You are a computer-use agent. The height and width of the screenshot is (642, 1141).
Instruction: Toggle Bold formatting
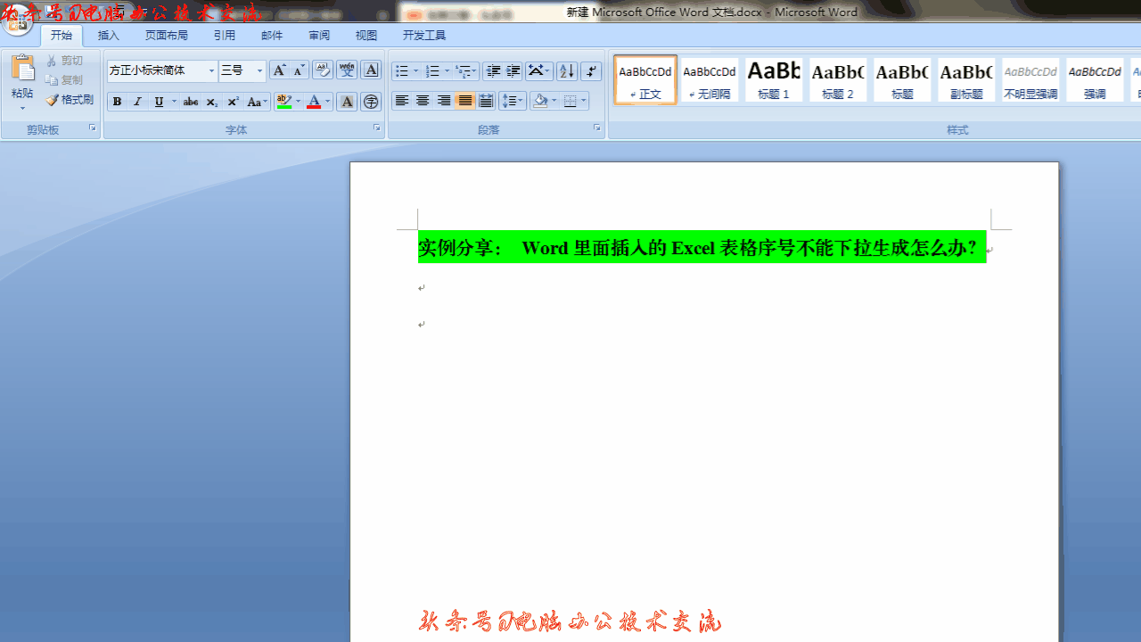point(117,102)
